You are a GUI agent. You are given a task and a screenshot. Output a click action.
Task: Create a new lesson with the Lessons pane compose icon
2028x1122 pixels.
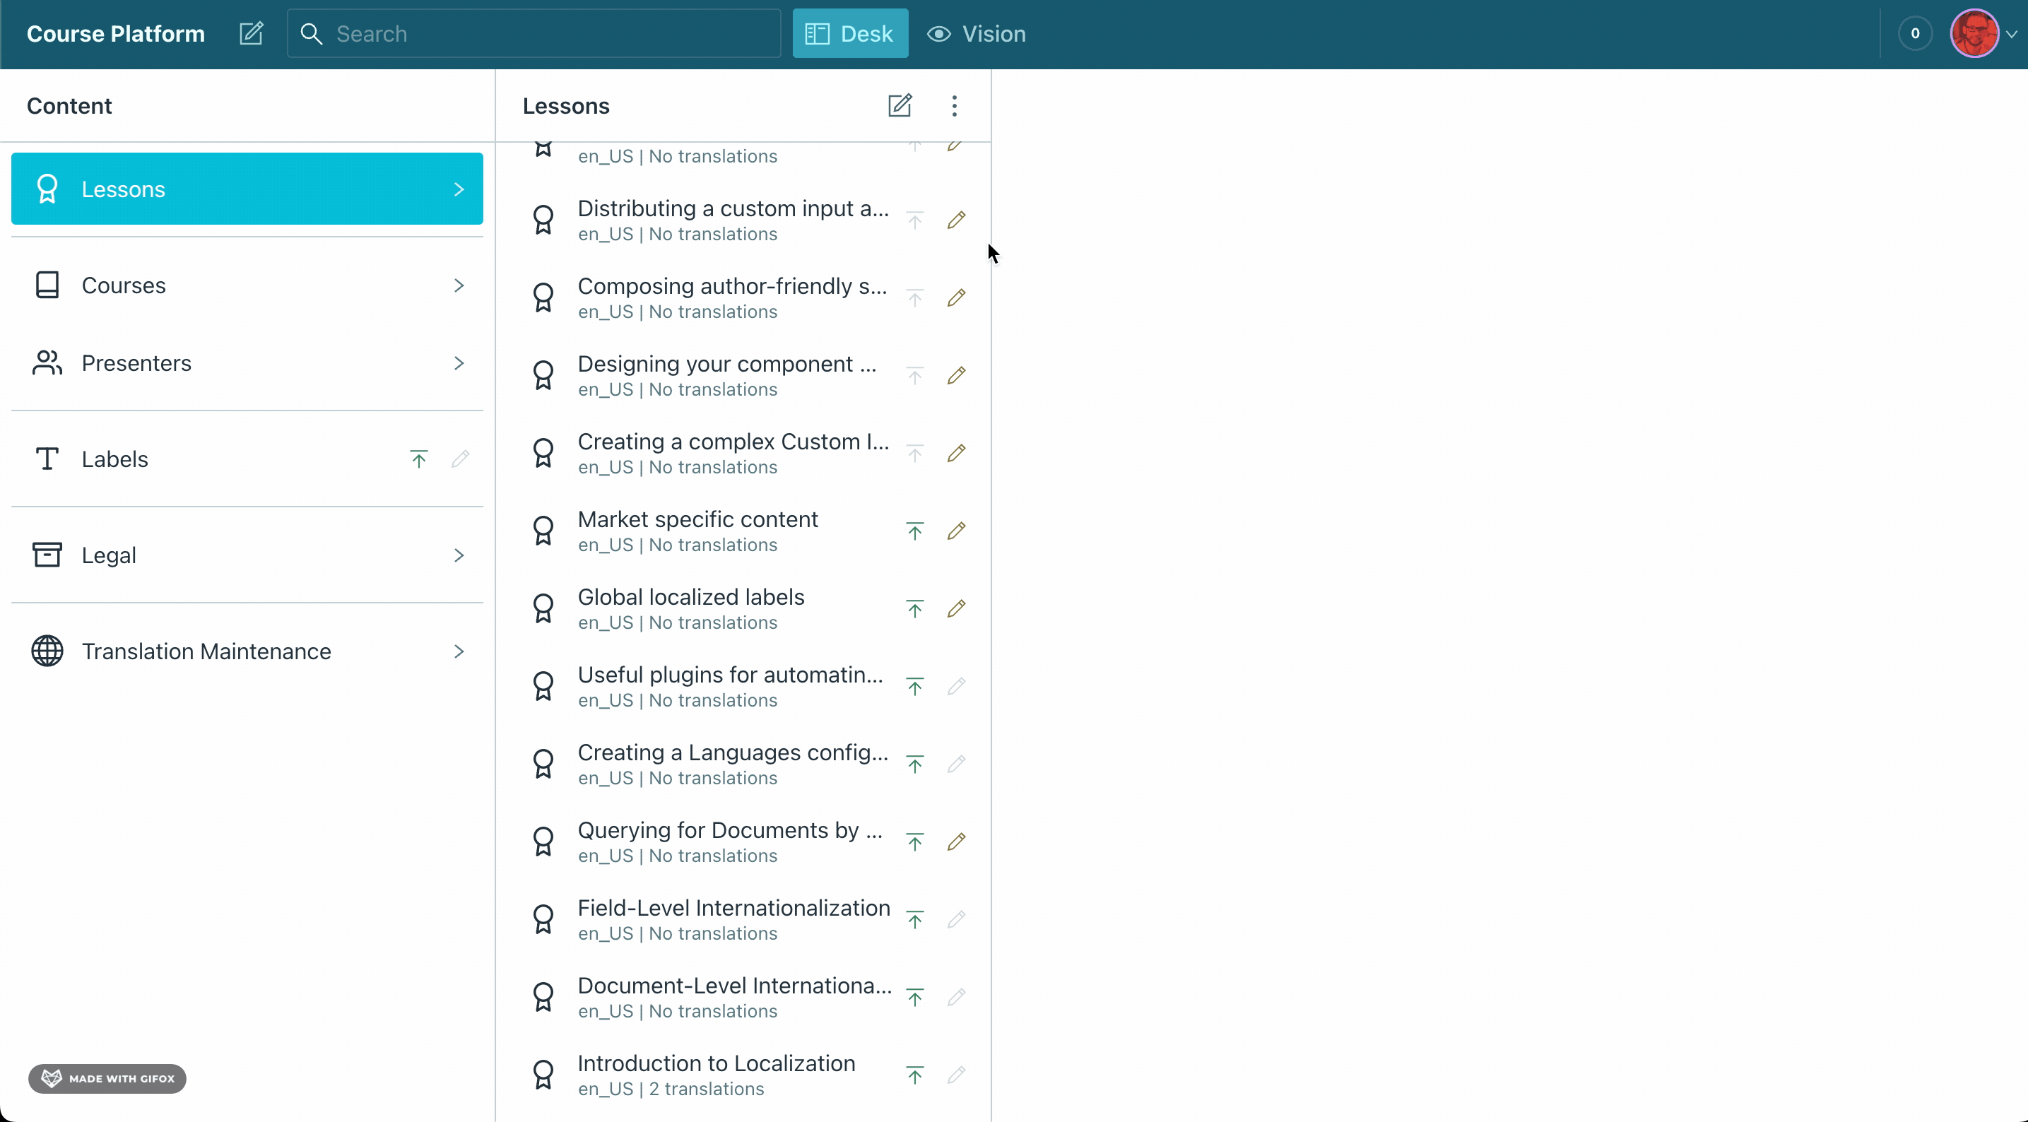[x=899, y=105]
